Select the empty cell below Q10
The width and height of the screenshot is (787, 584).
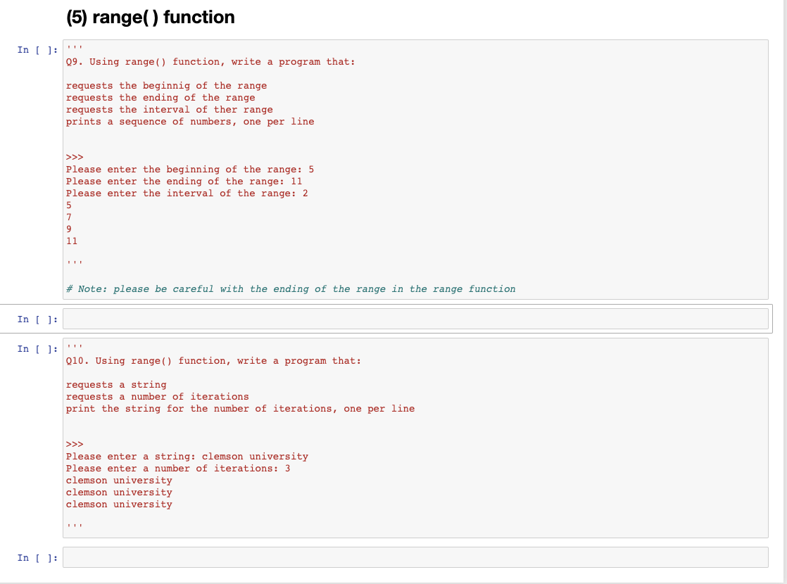coord(415,557)
